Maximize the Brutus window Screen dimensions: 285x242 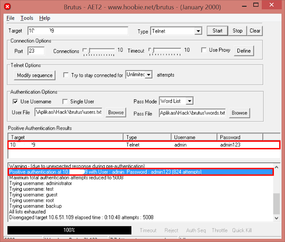pos(256,5)
